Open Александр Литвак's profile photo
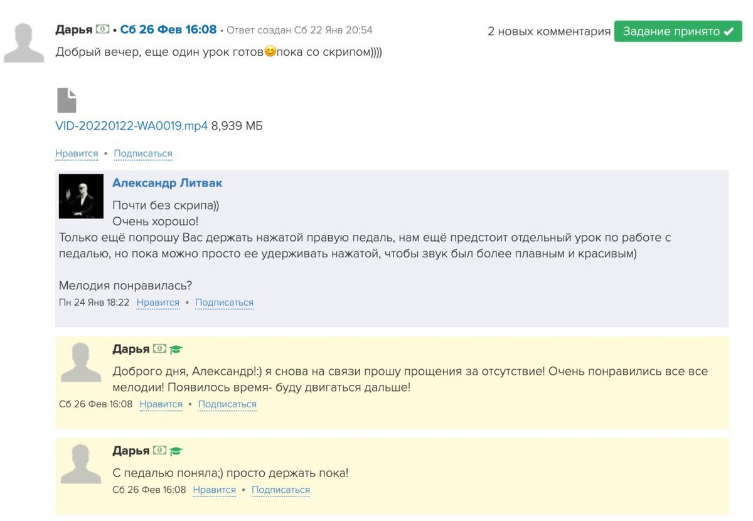 81,196
